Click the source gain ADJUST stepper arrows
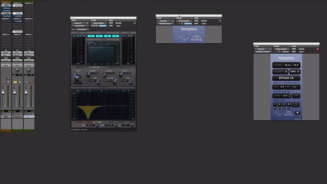This screenshot has height=184, width=327. pyautogui.click(x=289, y=96)
